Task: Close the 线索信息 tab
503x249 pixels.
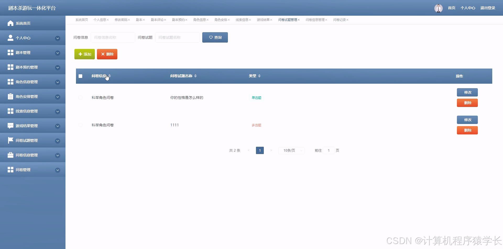Action: coord(250,20)
